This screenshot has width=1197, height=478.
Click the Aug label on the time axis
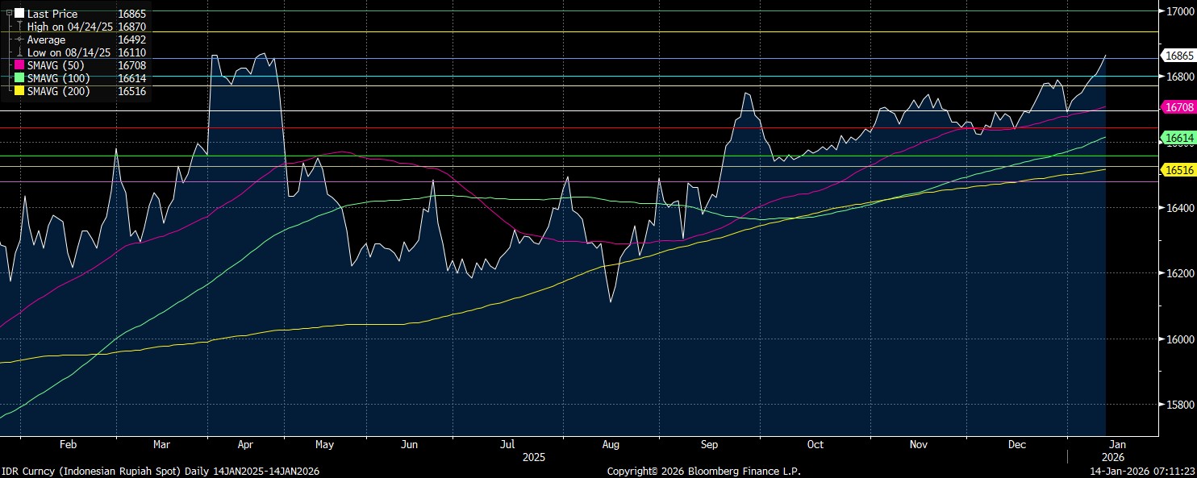point(611,444)
